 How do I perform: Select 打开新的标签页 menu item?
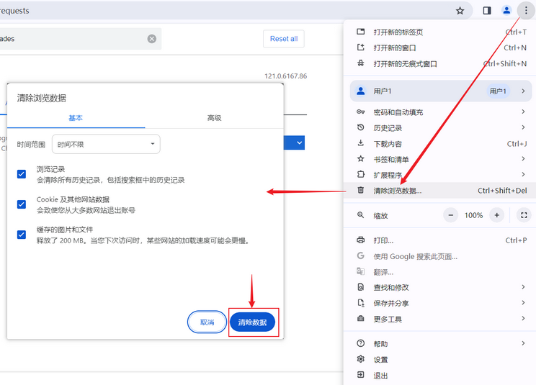440,32
